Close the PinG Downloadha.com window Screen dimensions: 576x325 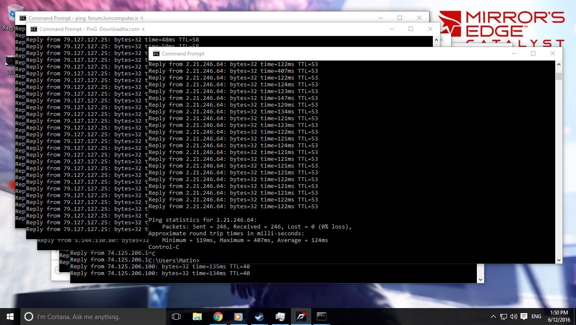point(430,29)
